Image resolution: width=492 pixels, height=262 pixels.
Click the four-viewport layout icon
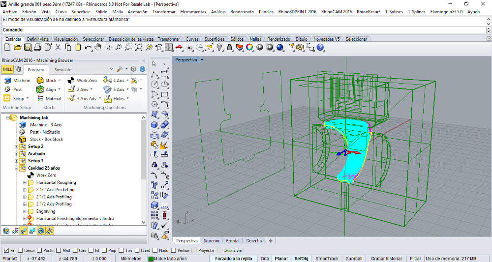(169, 47)
